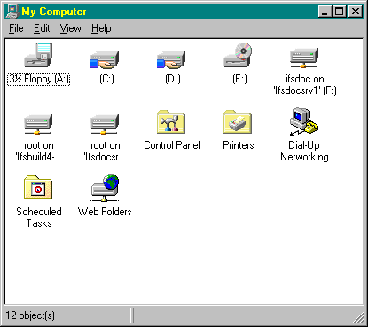Select the root on 'Ifsbuild4-...' network drive icon

[x=38, y=124]
